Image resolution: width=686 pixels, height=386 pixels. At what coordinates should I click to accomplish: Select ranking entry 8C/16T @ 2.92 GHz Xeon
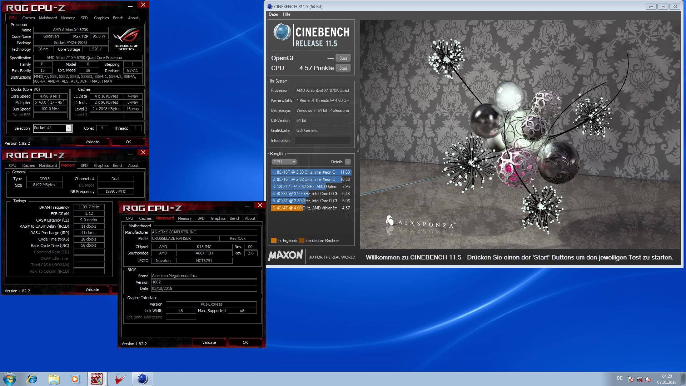[311, 179]
